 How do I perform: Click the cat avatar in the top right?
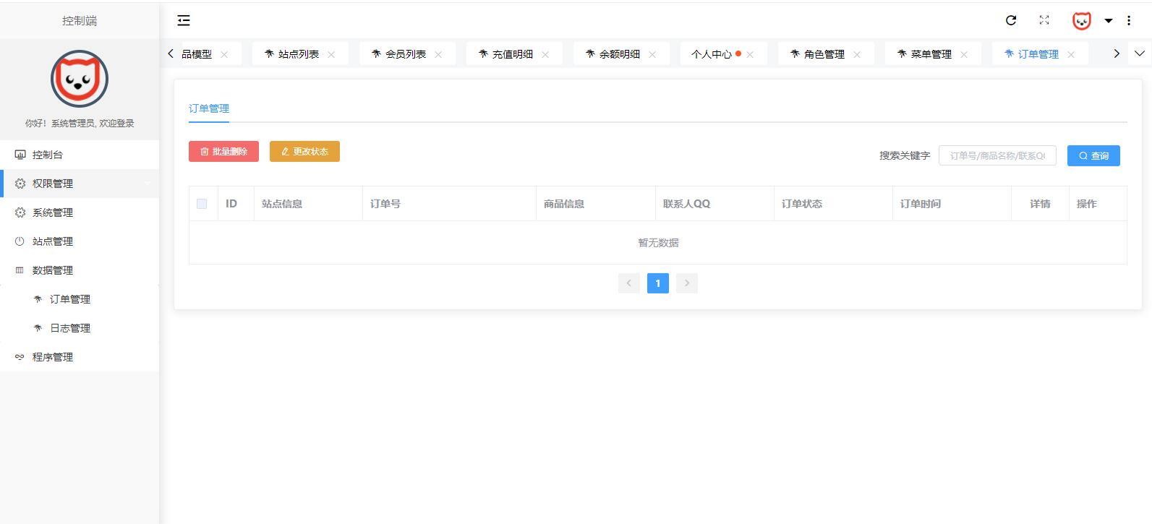pyautogui.click(x=1081, y=21)
